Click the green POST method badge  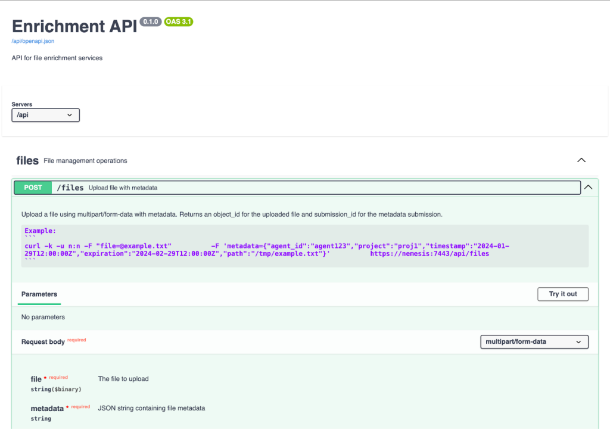(x=33, y=188)
